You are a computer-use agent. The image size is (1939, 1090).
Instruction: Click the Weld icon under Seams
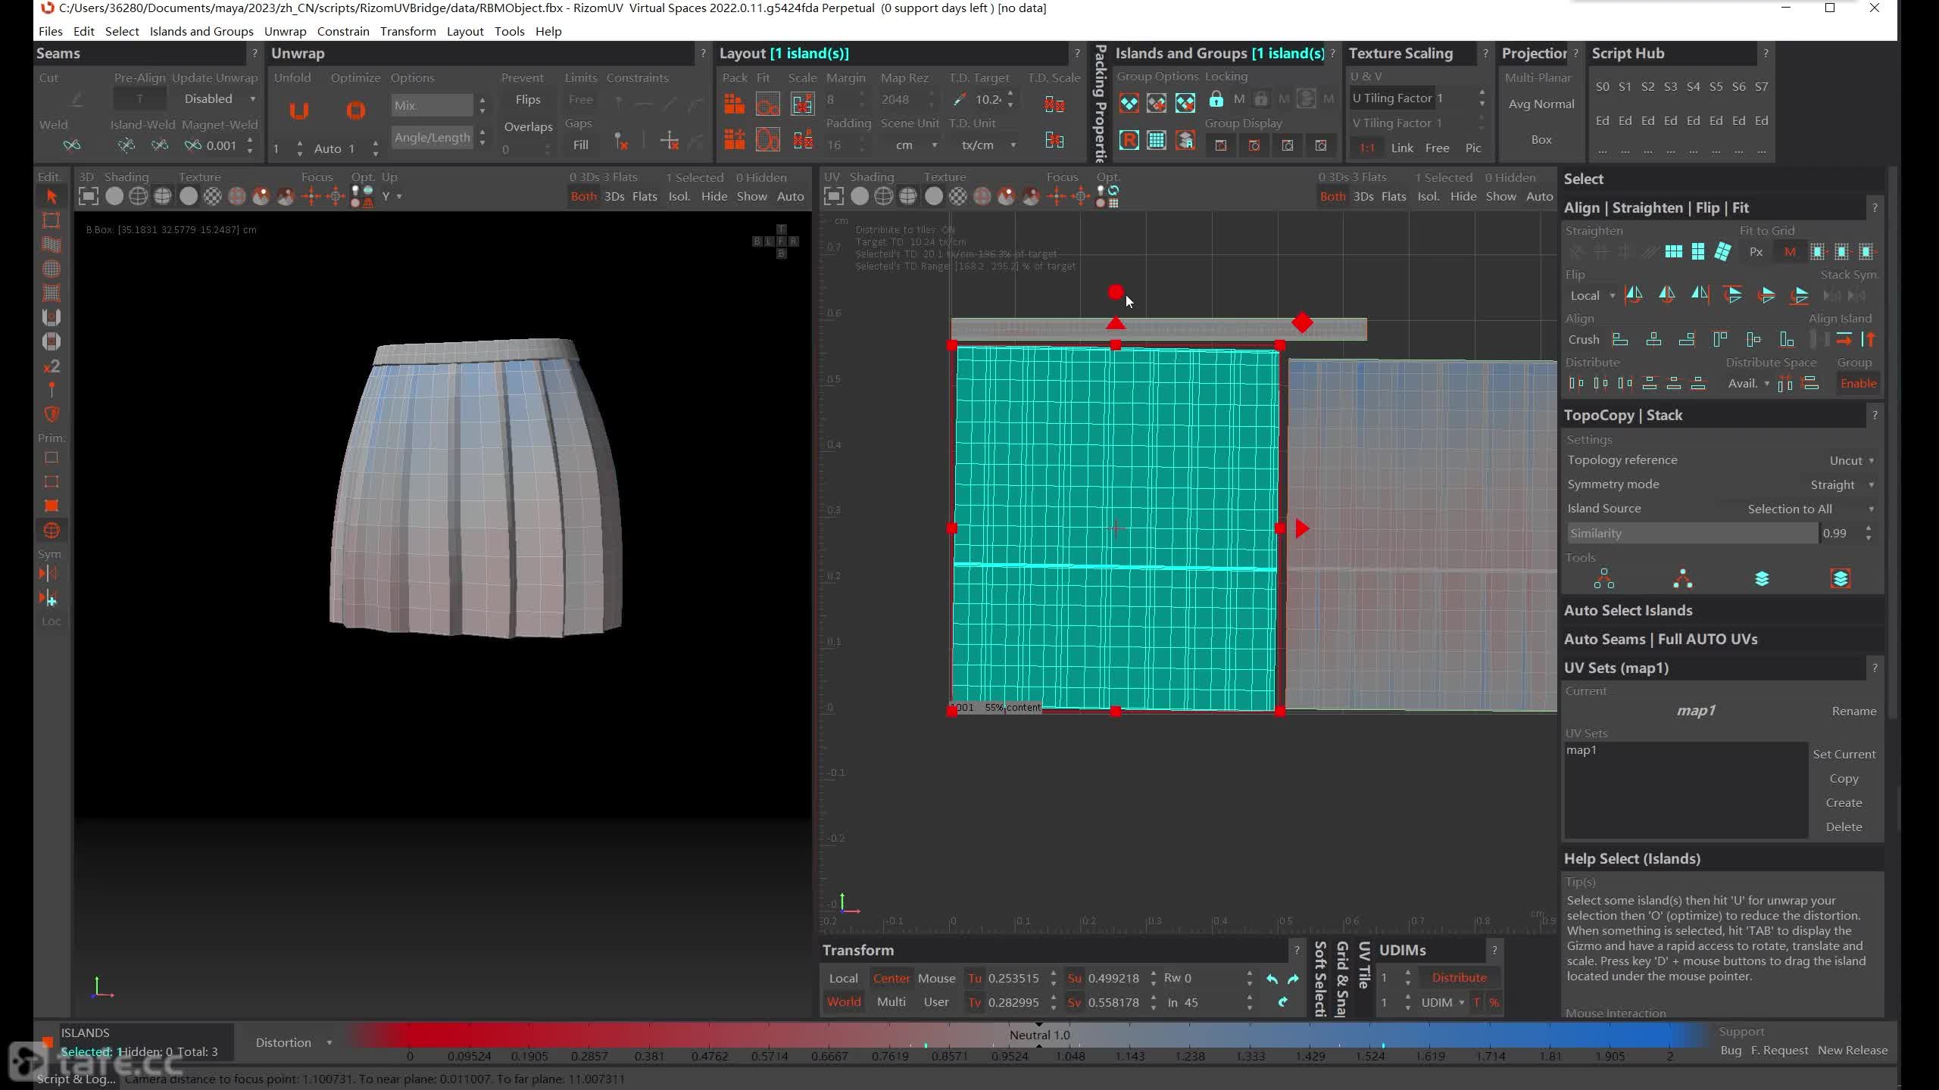pyautogui.click(x=72, y=145)
